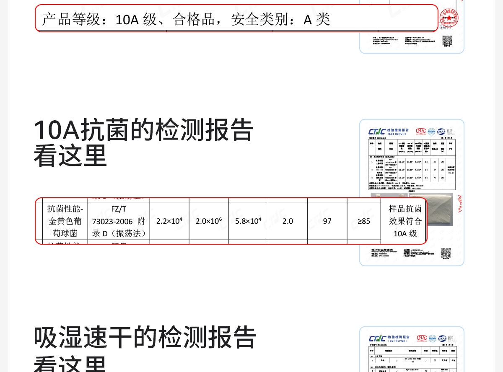The width and height of the screenshot is (503, 372).
Task: Click cell 'FZ/T 73023-2006 附录 D（振荡法）'
Action: coord(119,221)
